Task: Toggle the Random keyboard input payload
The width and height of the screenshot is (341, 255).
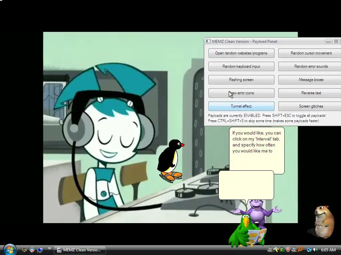Action: (x=241, y=66)
